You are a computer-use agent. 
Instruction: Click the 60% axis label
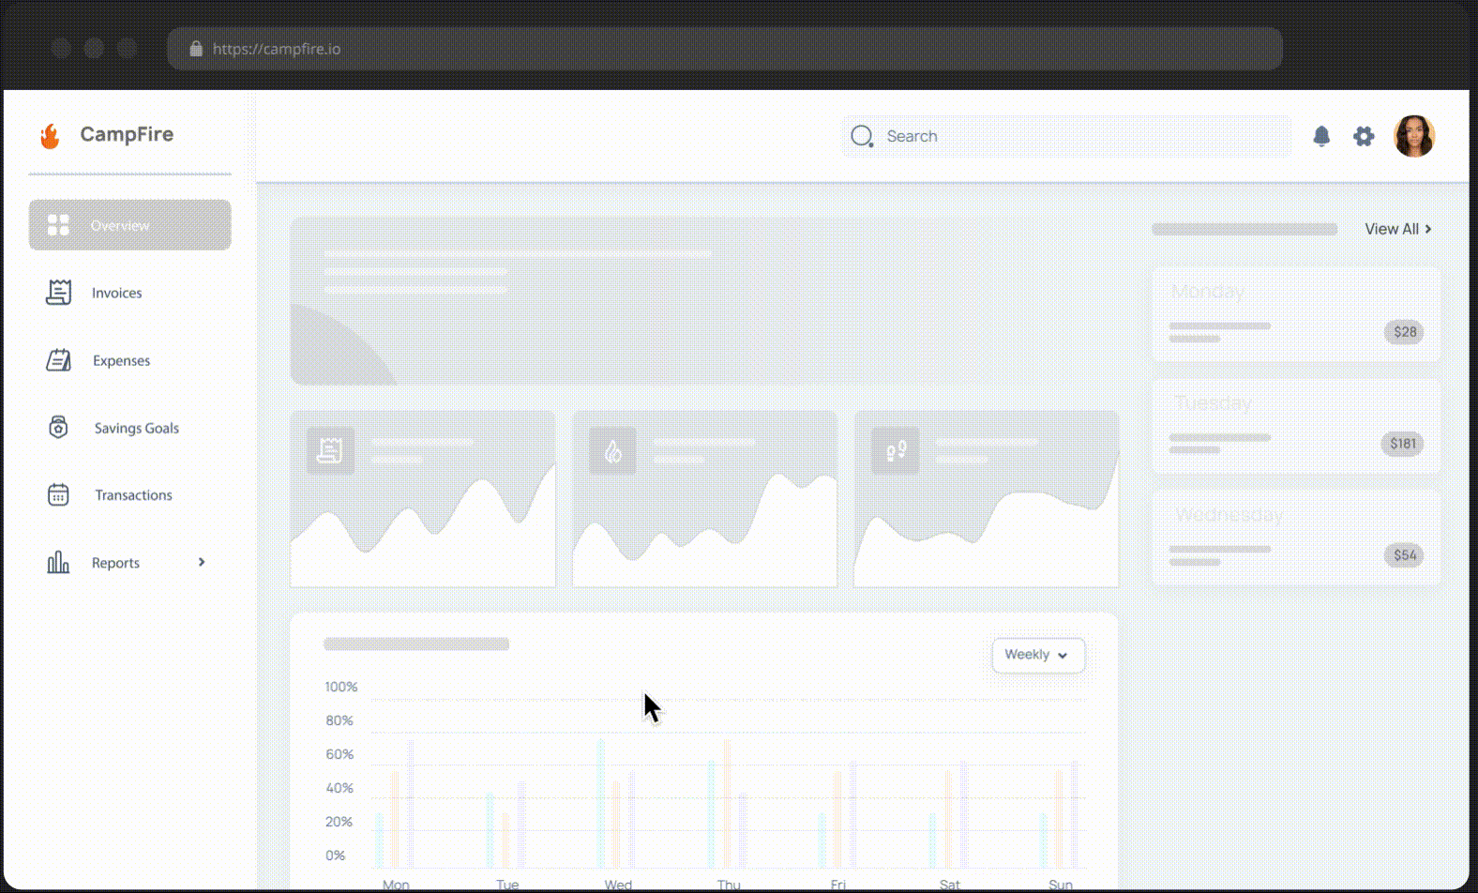pos(339,754)
